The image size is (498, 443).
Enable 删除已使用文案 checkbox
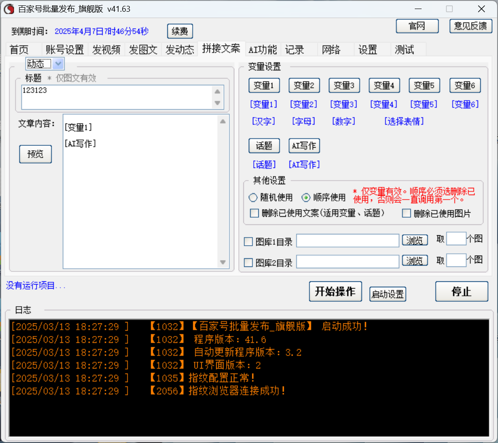click(x=254, y=213)
